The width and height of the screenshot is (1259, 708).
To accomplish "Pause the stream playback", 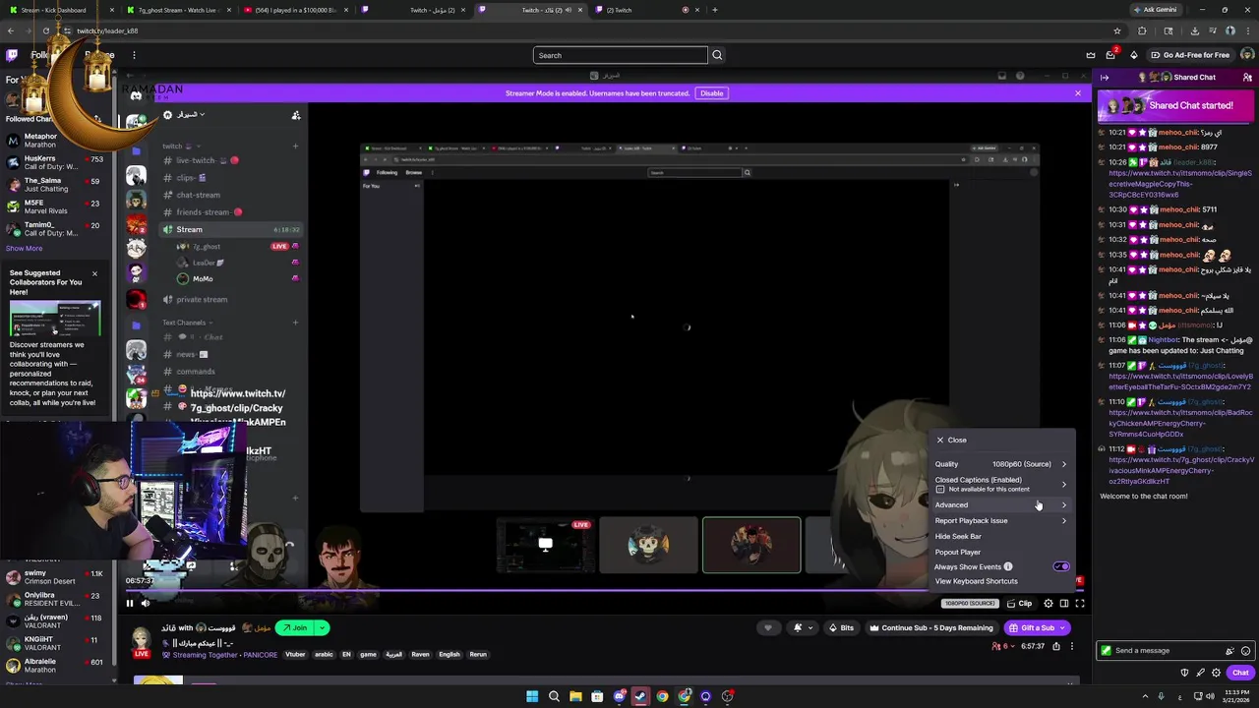I will 129,604.
